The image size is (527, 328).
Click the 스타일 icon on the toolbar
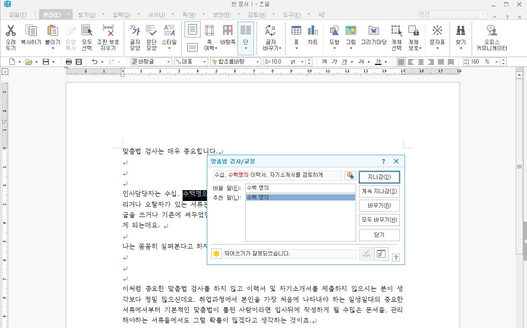(x=169, y=34)
